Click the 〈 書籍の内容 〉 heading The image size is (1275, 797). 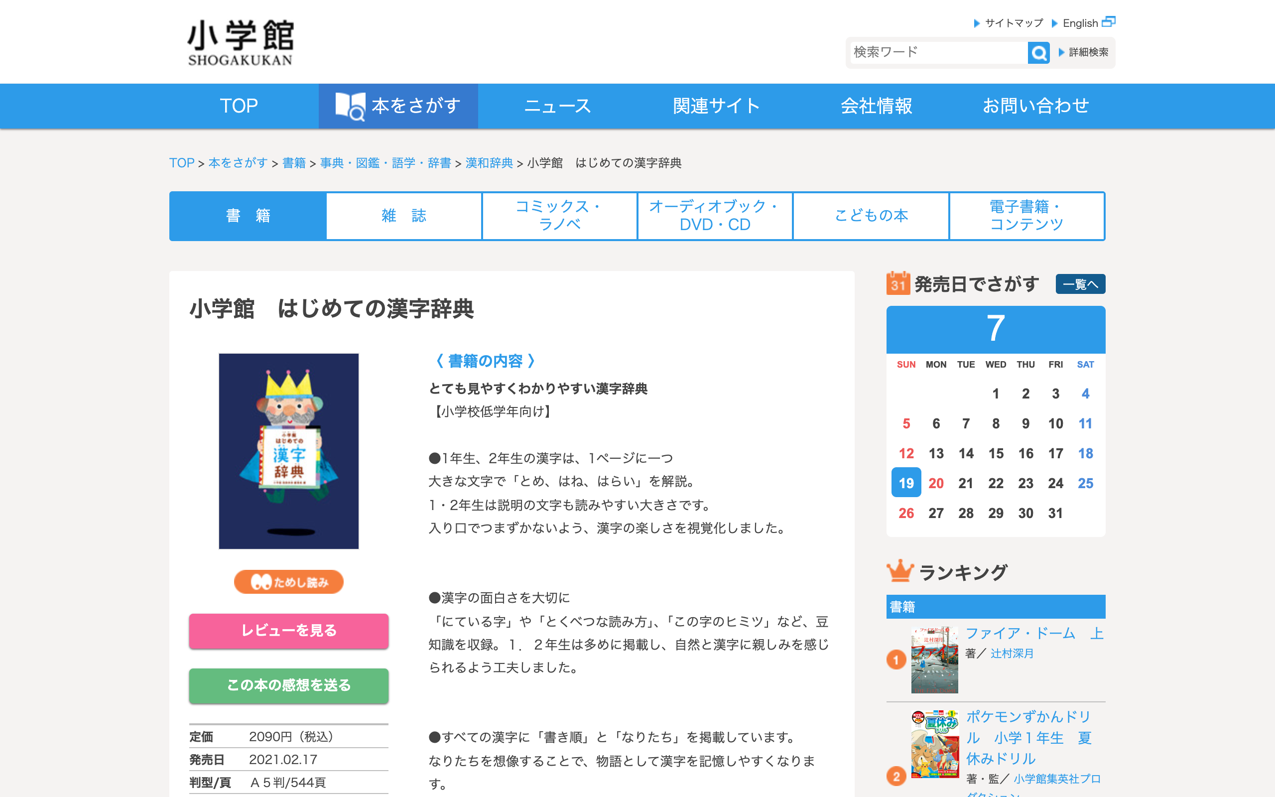(x=485, y=361)
